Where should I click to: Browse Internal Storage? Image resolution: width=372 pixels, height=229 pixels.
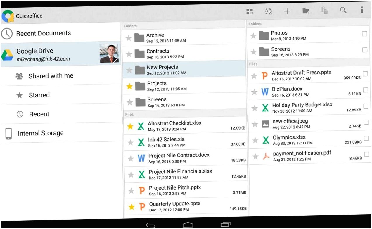tap(61, 133)
